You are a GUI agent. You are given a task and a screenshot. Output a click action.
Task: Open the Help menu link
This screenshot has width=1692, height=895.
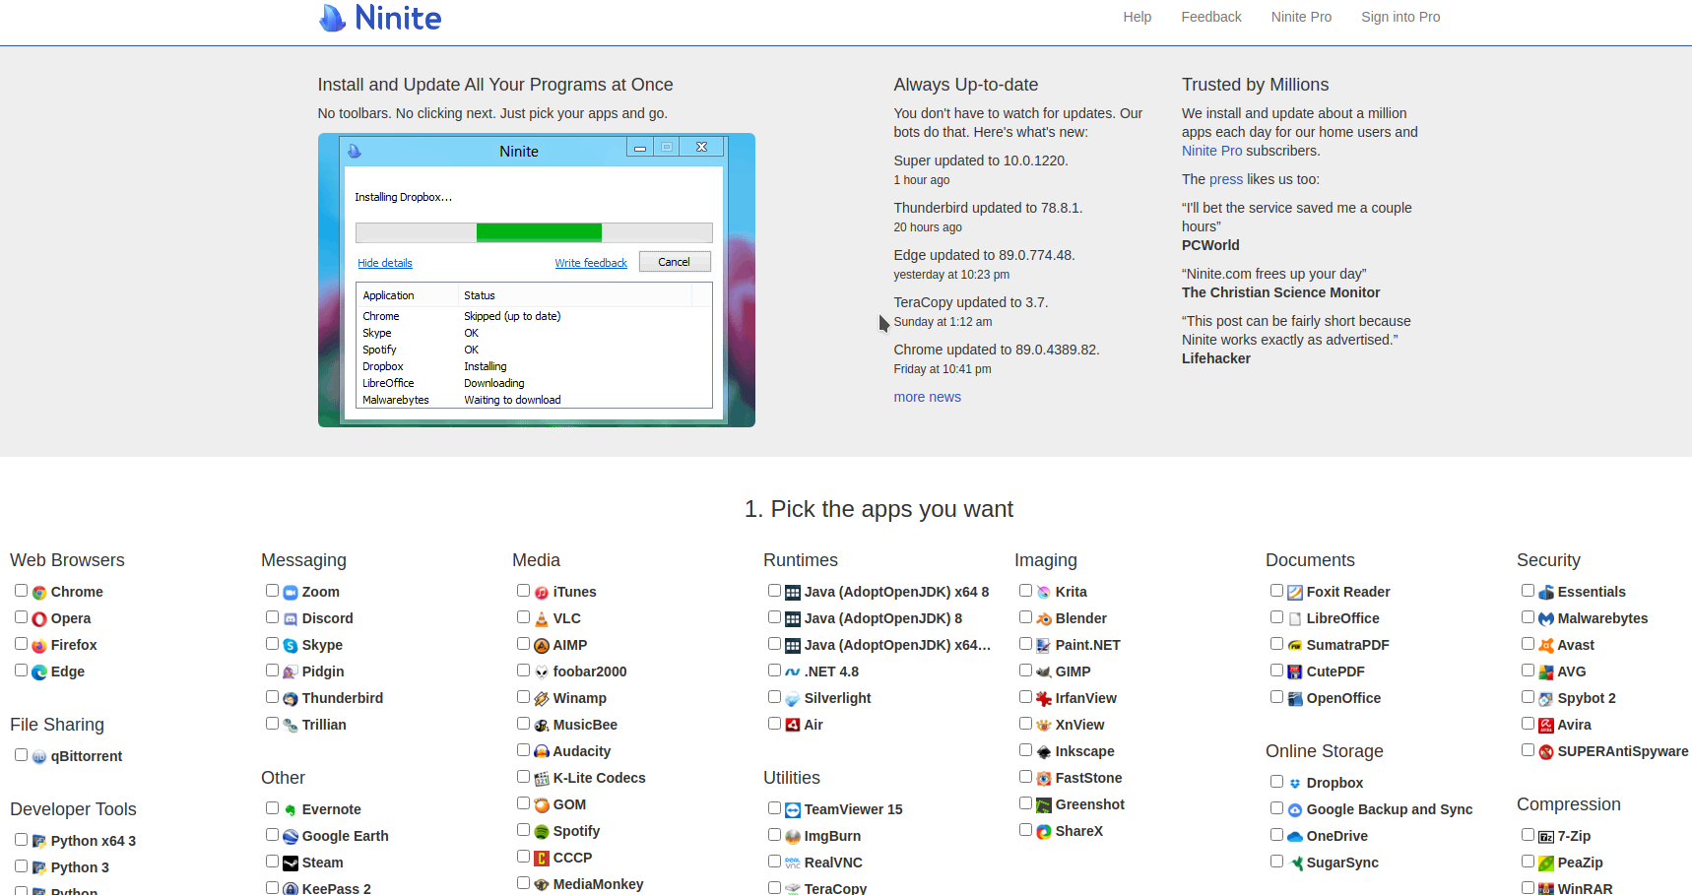tap(1138, 17)
